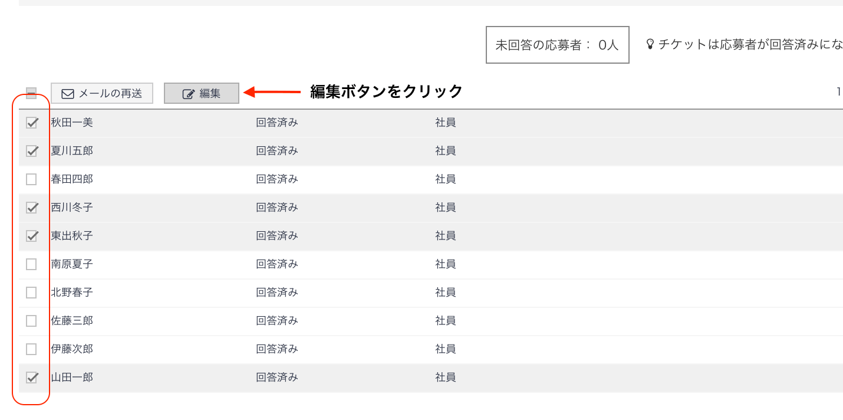Viewport: 843px width, 420px height.
Task: Check the checkbox for 北野春子
Action: (32, 293)
